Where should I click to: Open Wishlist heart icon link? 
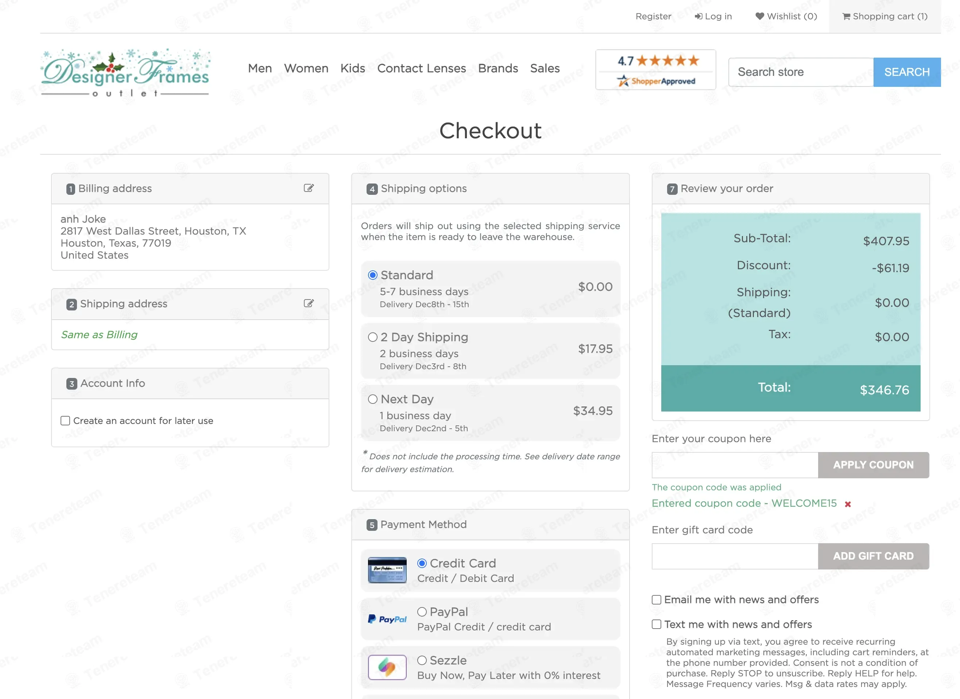(786, 16)
